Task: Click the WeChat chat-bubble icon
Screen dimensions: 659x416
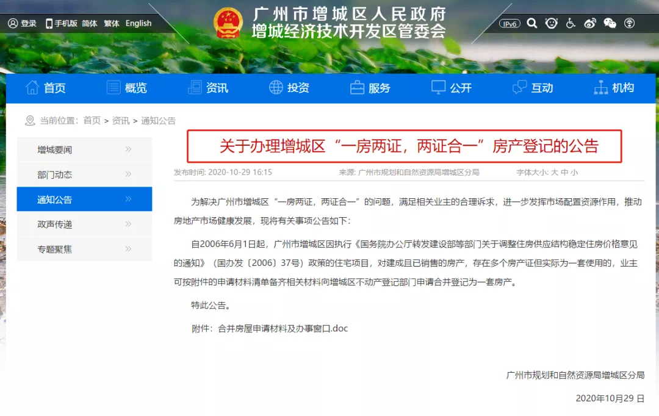Action: pos(610,23)
